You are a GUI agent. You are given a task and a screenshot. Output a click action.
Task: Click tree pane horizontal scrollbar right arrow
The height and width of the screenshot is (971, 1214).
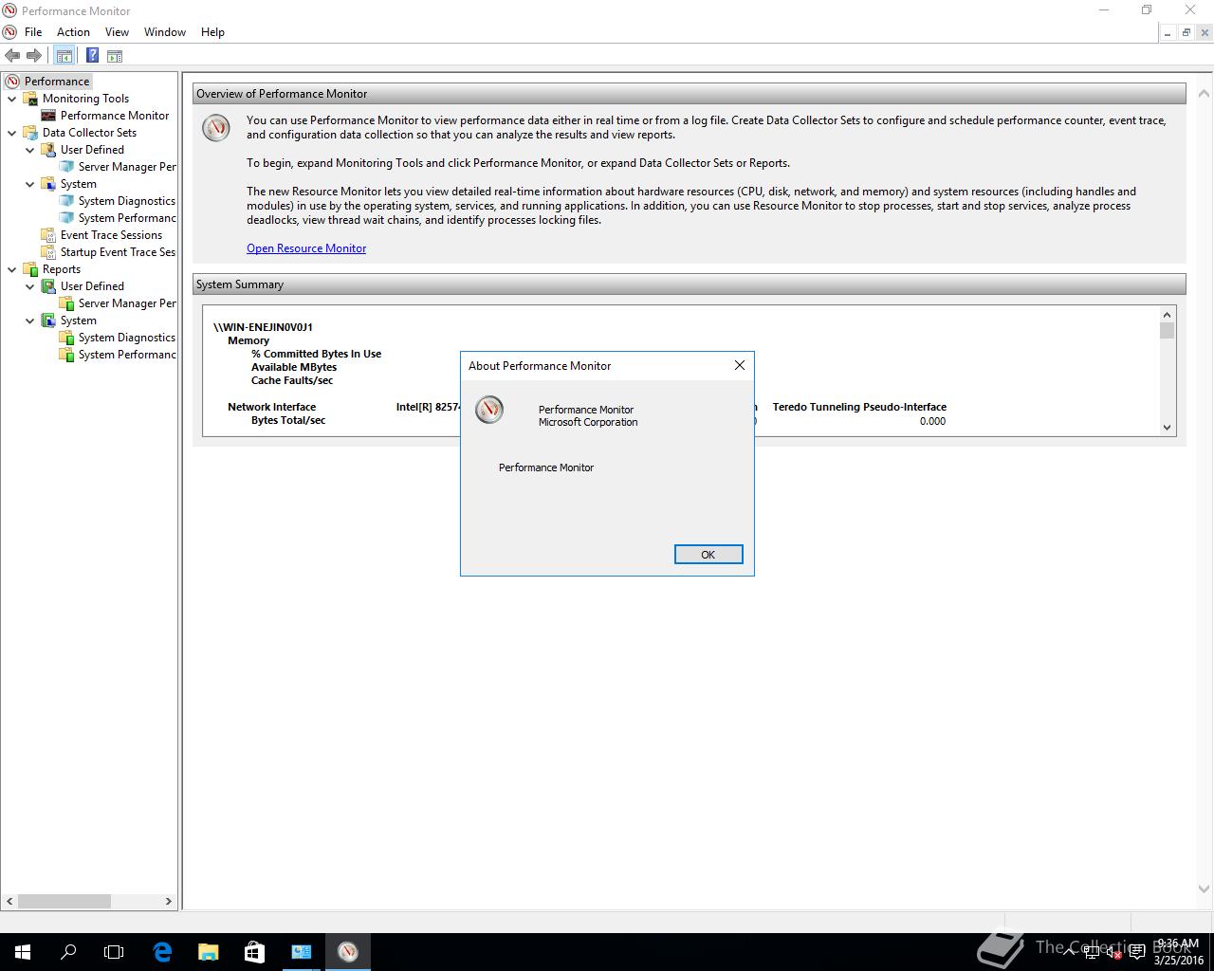pos(169,901)
